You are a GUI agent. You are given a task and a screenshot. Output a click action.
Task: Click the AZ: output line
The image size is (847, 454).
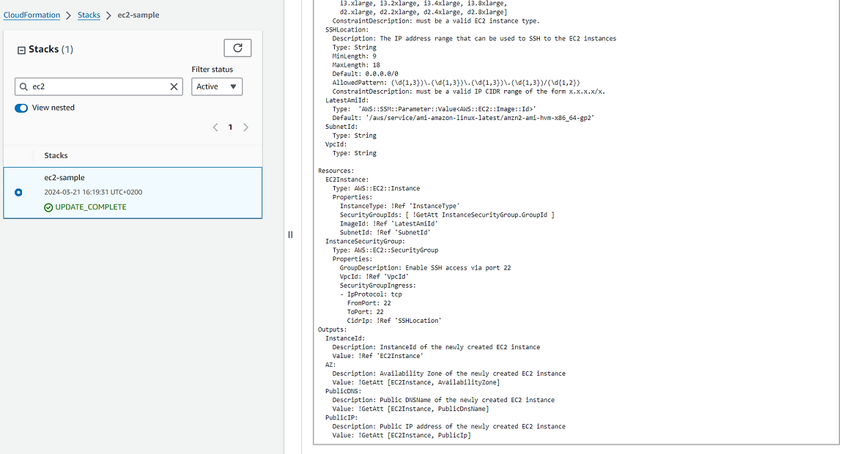pyautogui.click(x=330, y=365)
